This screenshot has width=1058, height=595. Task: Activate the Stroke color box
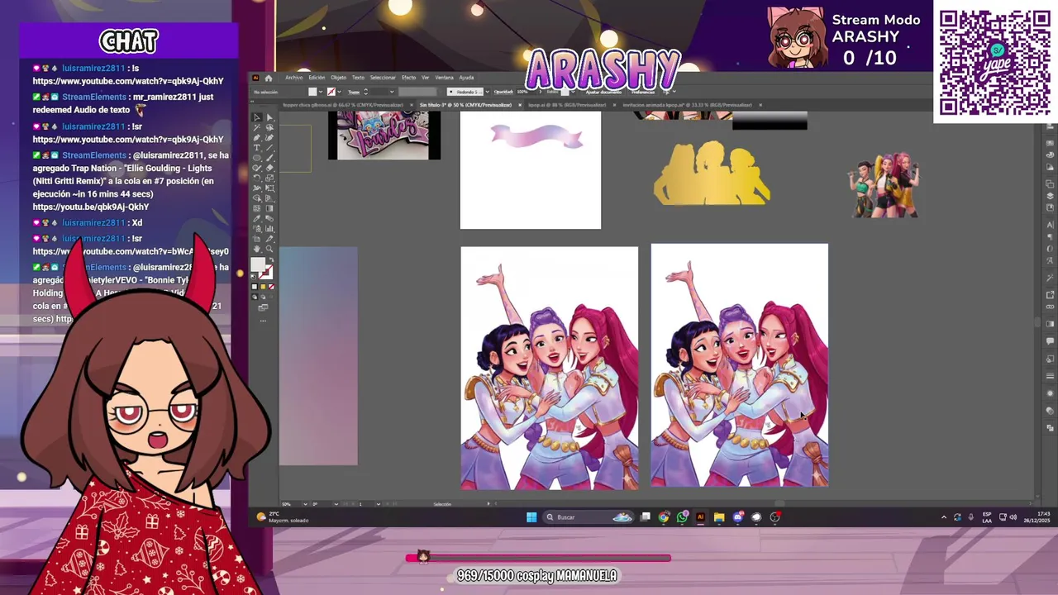(x=270, y=274)
